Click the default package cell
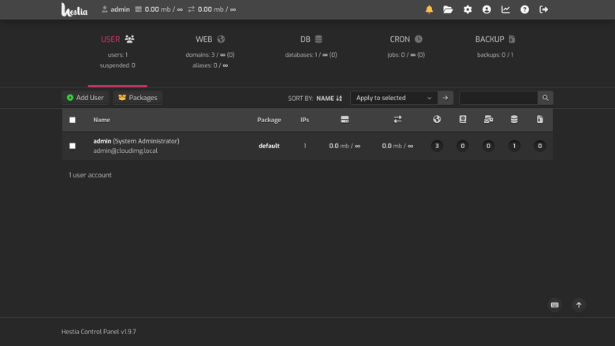 [269, 146]
